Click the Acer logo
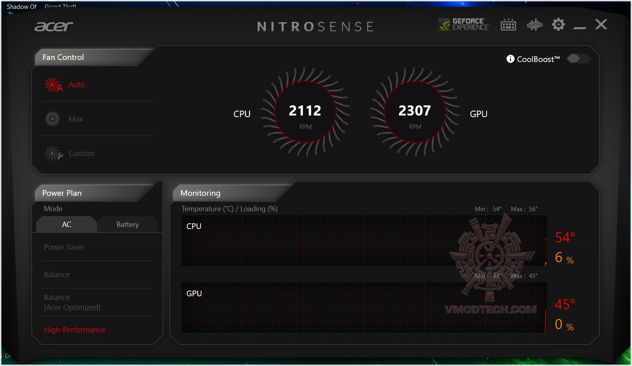Screen dimensions: 632x366 (x=54, y=26)
